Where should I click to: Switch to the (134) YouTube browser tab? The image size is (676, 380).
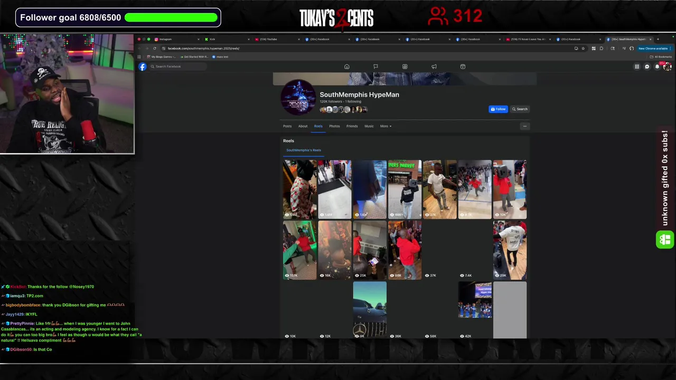coord(277,39)
